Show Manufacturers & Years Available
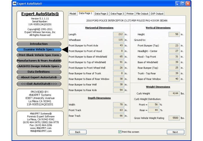 click(39, 61)
